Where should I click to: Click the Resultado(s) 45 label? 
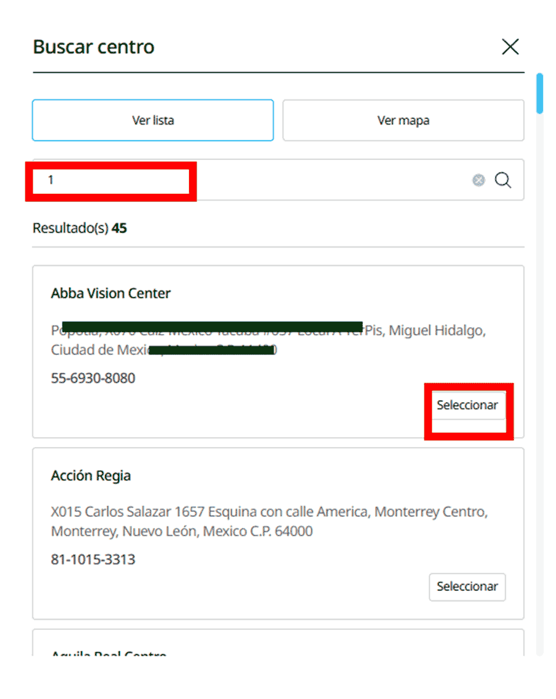coord(80,227)
